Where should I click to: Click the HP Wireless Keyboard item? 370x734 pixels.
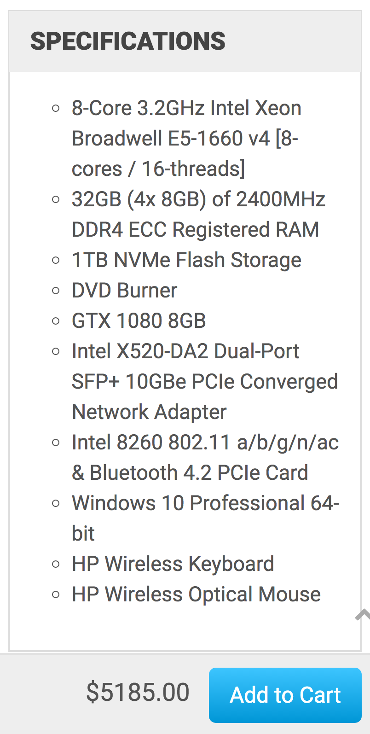tap(173, 564)
